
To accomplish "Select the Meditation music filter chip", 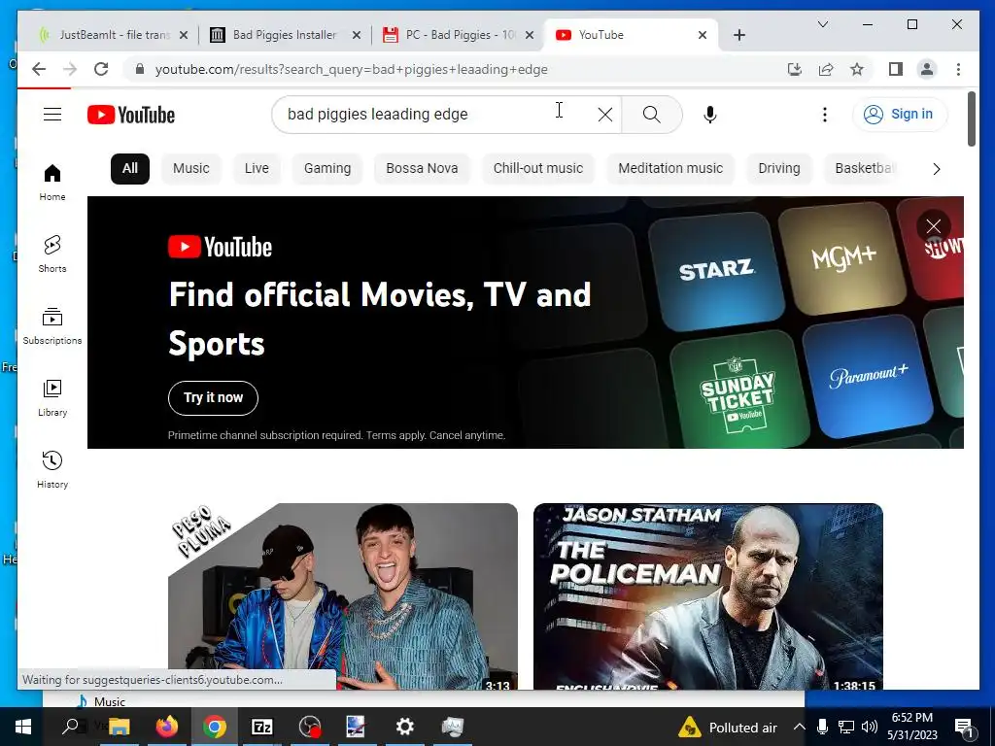I will 670,169.
